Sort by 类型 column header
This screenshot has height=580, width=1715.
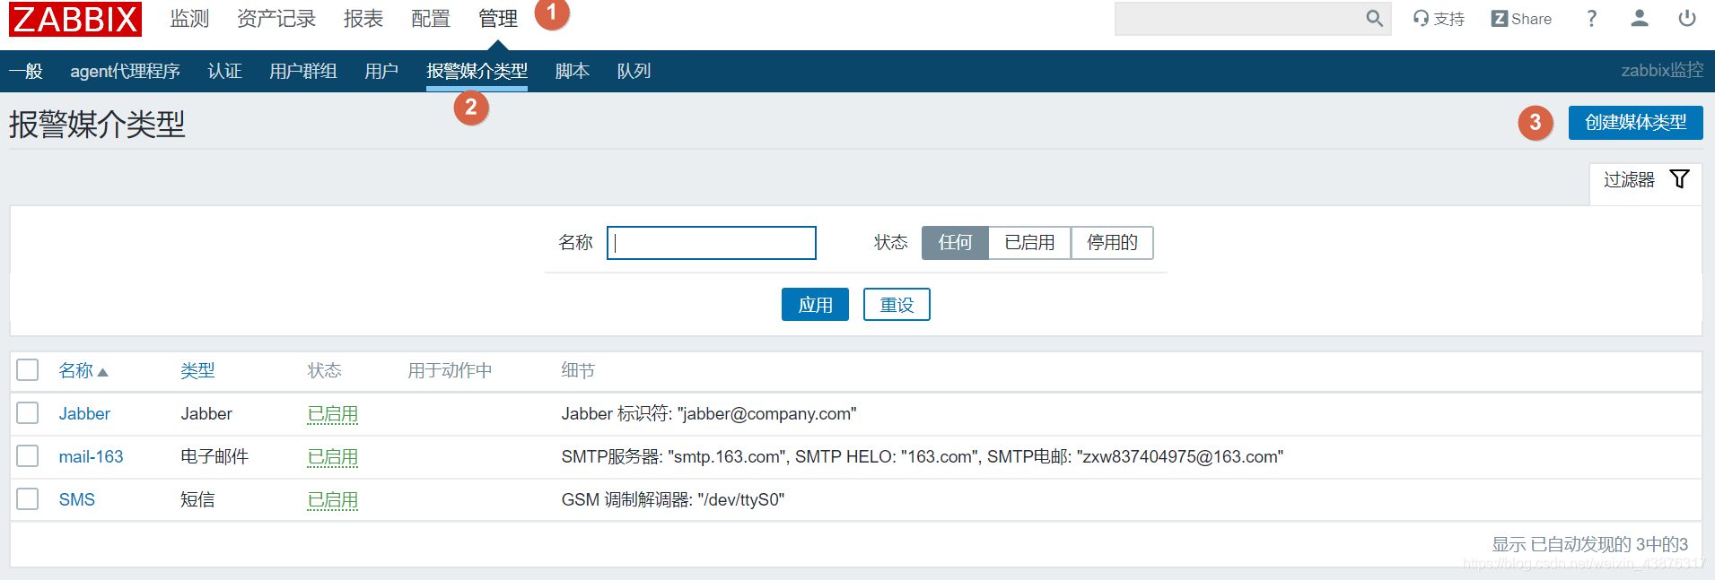(x=197, y=370)
